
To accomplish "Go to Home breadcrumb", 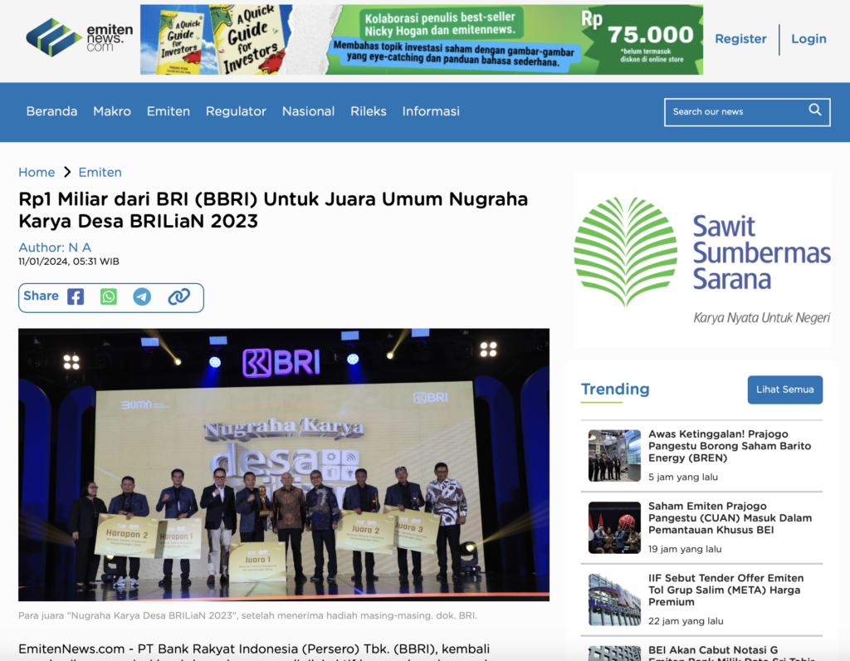I will coord(37,173).
